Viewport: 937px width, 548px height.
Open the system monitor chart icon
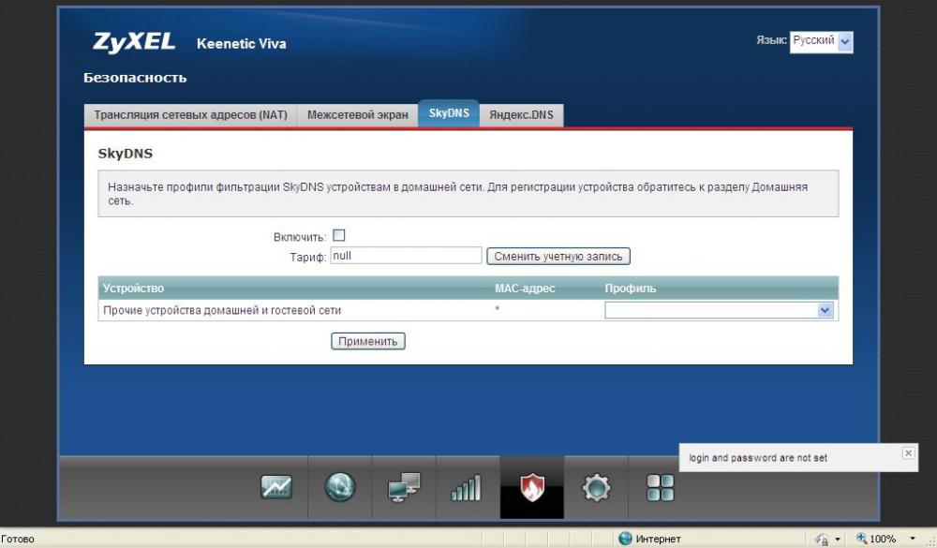276,487
